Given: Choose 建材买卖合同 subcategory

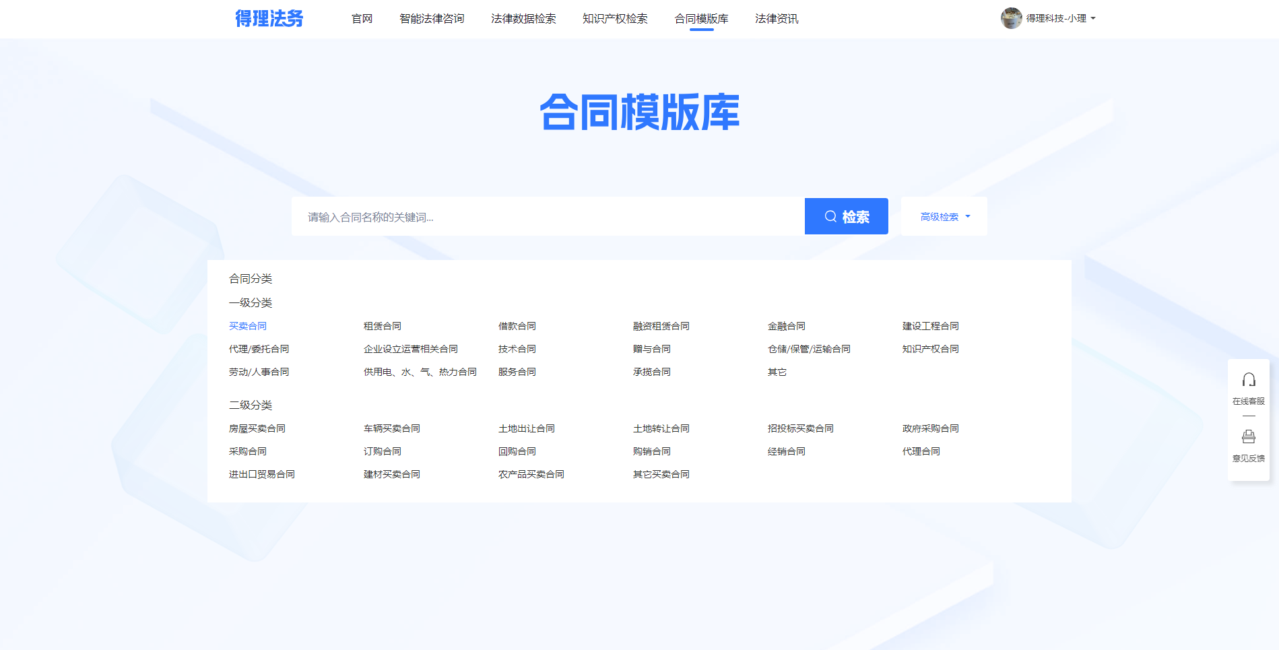Looking at the screenshot, I should click(x=392, y=474).
